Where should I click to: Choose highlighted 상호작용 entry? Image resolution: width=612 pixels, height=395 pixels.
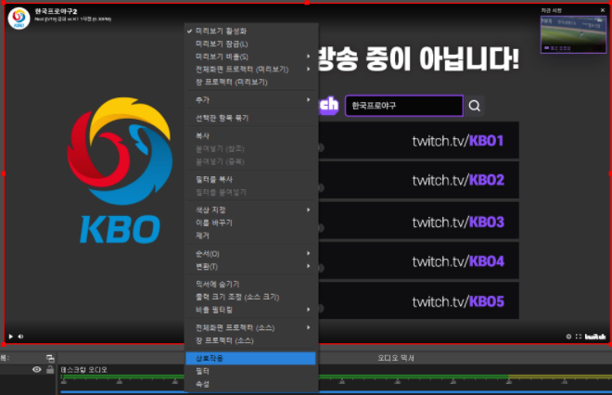pos(250,358)
